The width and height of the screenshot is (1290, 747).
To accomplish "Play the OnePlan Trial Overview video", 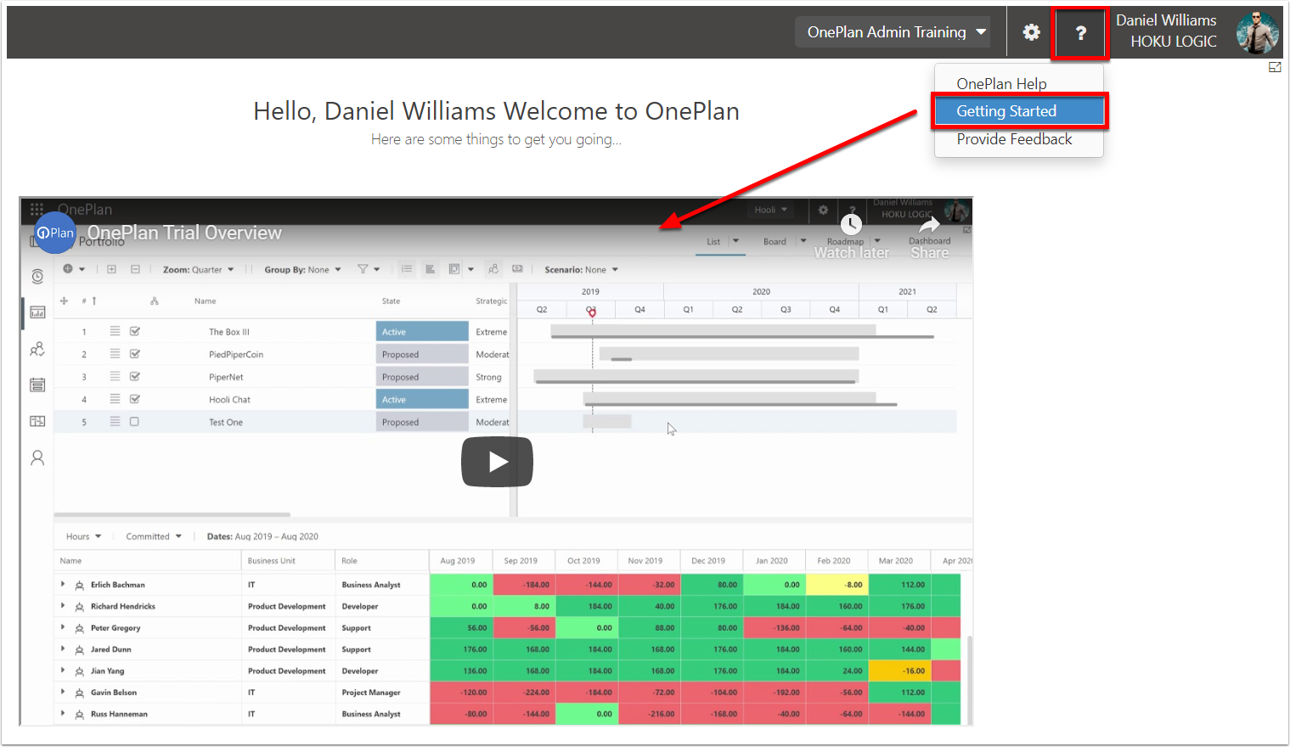I will pyautogui.click(x=497, y=462).
